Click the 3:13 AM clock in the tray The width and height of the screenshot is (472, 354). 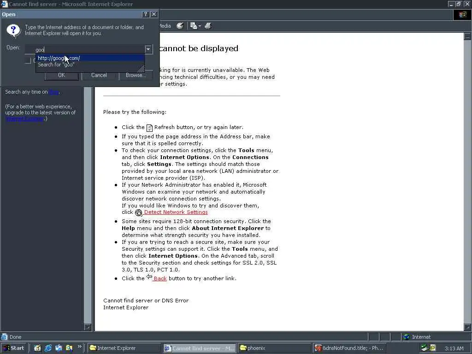(x=454, y=348)
